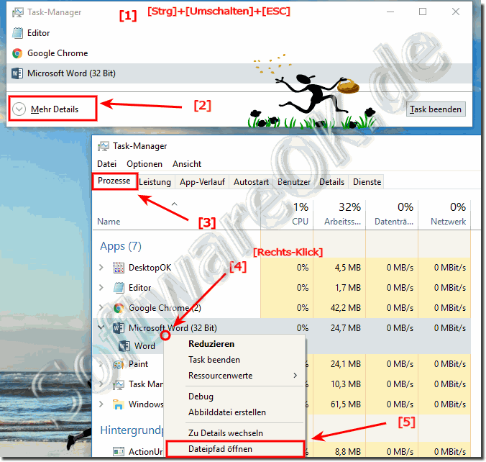Switch to the Details tab
486x462 pixels.
click(x=332, y=182)
